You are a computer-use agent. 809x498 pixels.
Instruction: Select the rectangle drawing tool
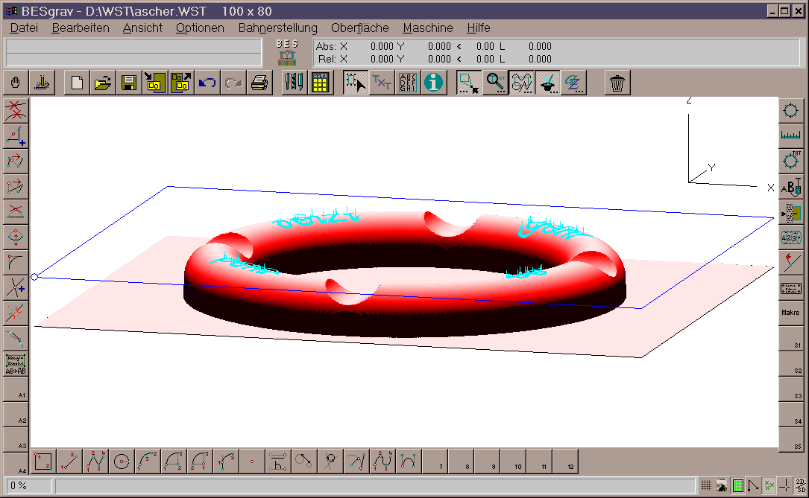(43, 462)
